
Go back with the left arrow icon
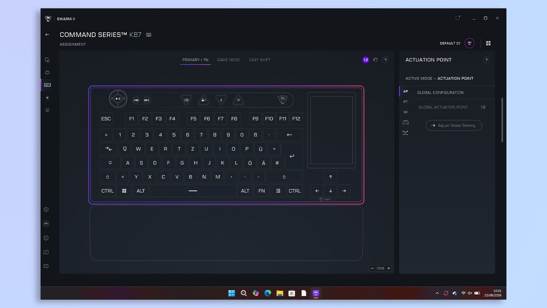47,35
